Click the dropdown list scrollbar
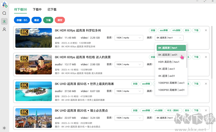 tap(186, 56)
